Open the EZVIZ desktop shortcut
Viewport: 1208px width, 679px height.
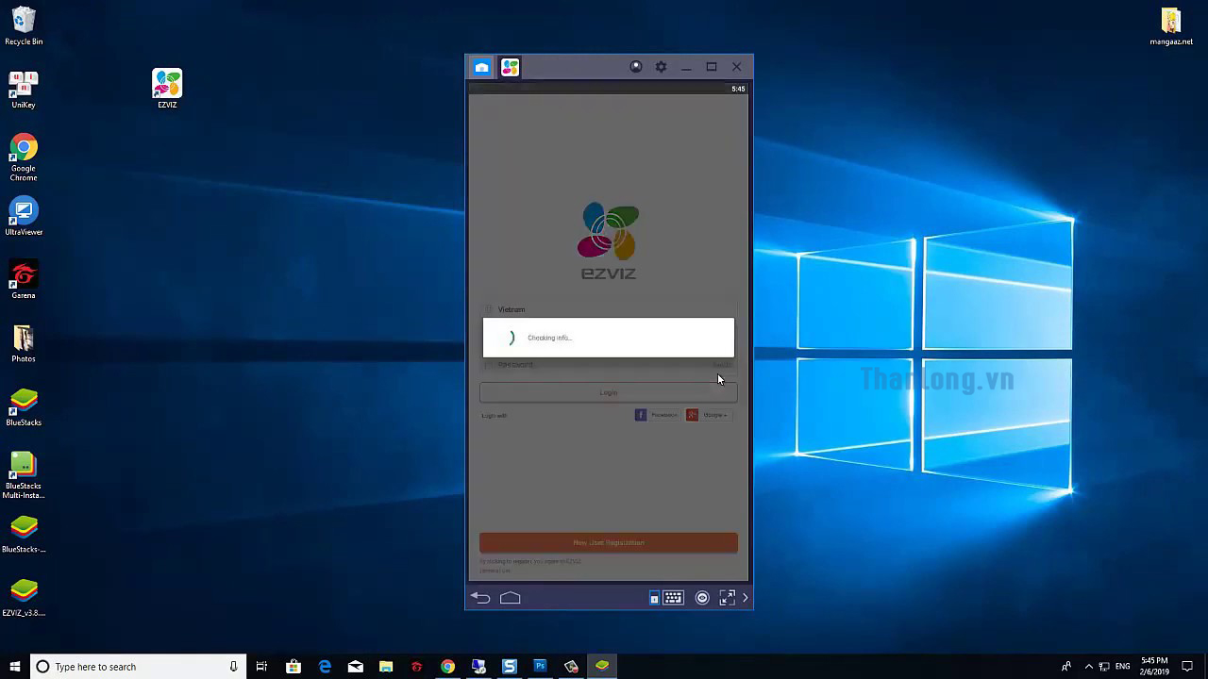pos(167,89)
